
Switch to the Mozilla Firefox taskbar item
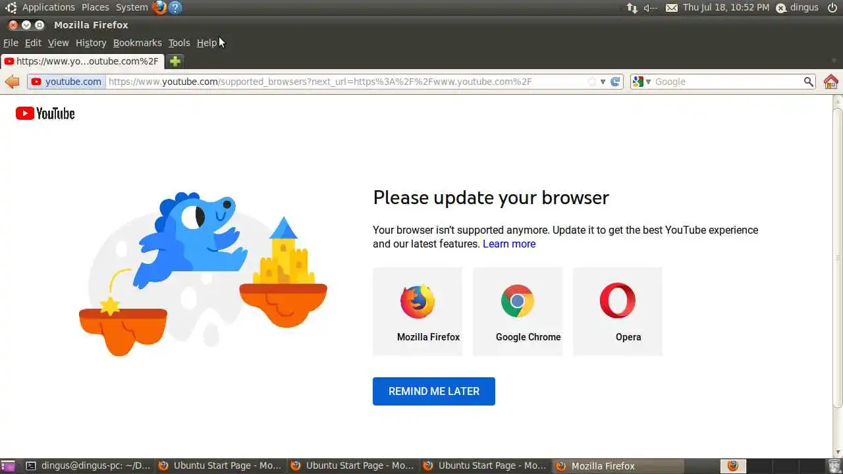coord(616,465)
